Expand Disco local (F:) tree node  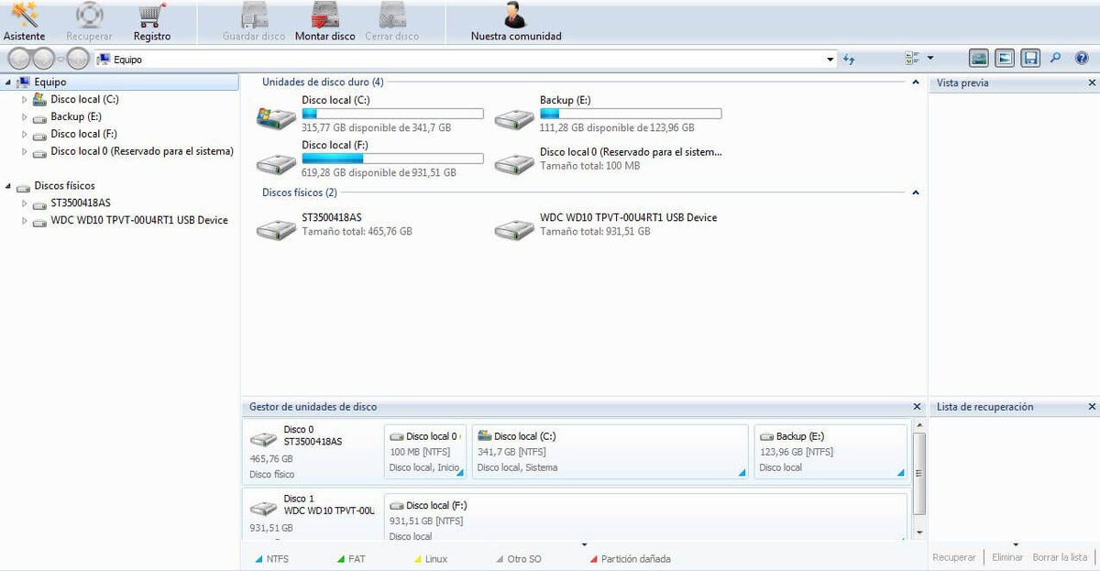click(25, 134)
